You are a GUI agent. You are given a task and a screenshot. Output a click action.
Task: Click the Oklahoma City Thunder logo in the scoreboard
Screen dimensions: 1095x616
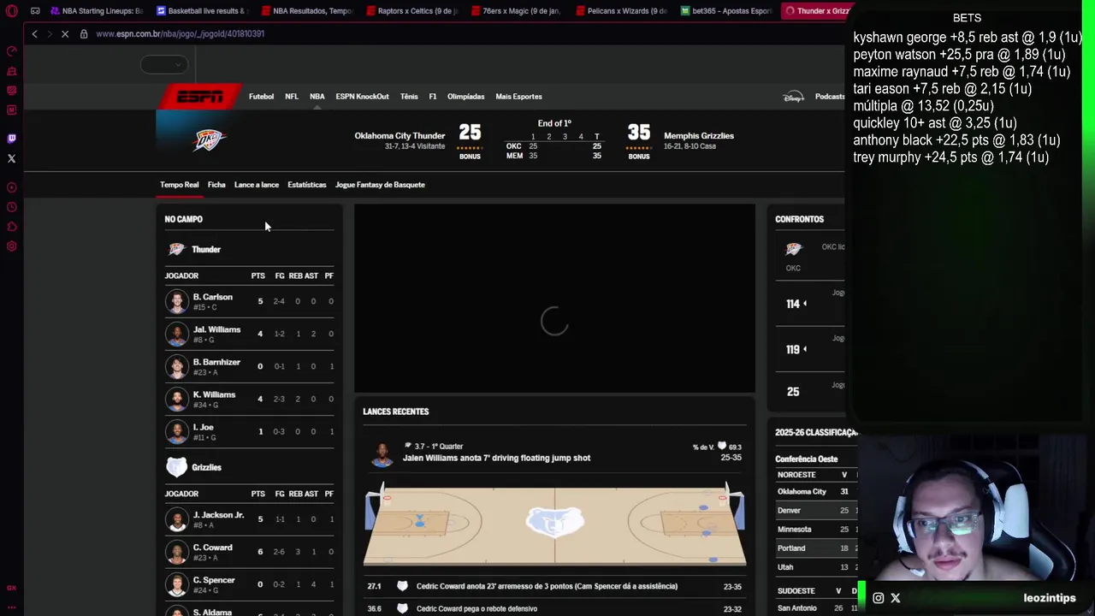pos(209,139)
